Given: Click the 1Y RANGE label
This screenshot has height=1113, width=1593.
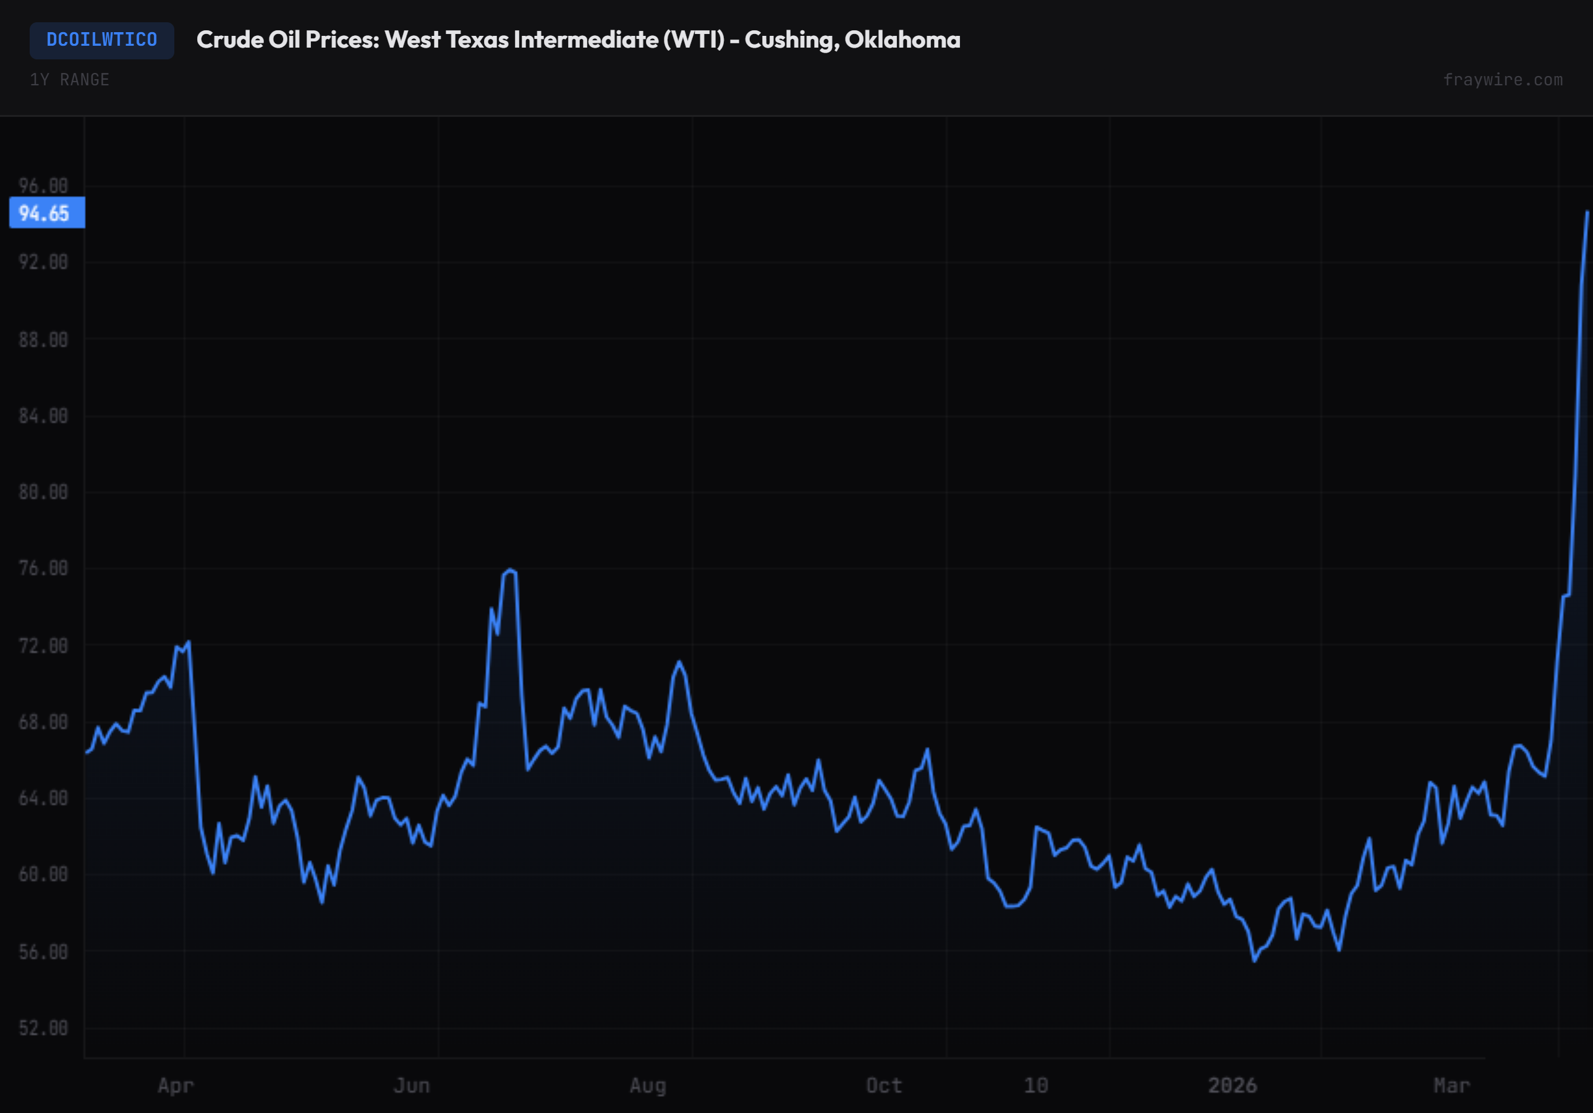Looking at the screenshot, I should pos(69,80).
